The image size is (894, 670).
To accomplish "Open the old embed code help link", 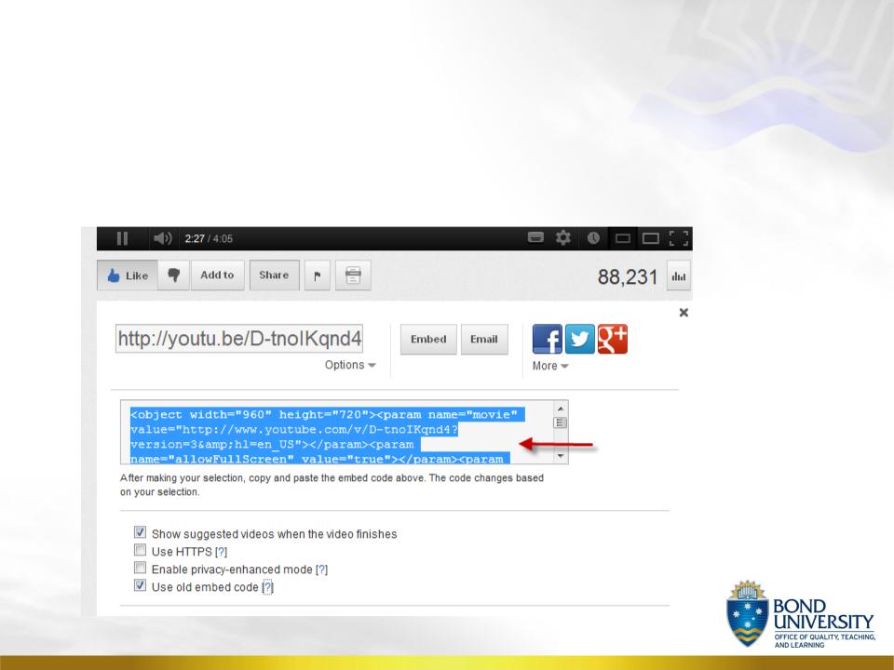I will (x=268, y=587).
